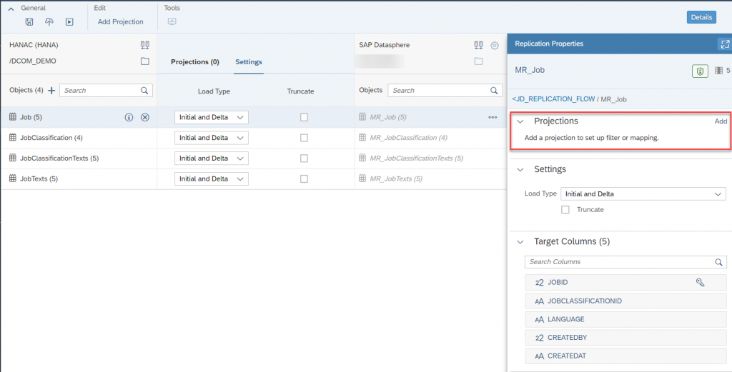Switch to Projections (0) tab
This screenshot has height=372, width=732.
(x=195, y=62)
